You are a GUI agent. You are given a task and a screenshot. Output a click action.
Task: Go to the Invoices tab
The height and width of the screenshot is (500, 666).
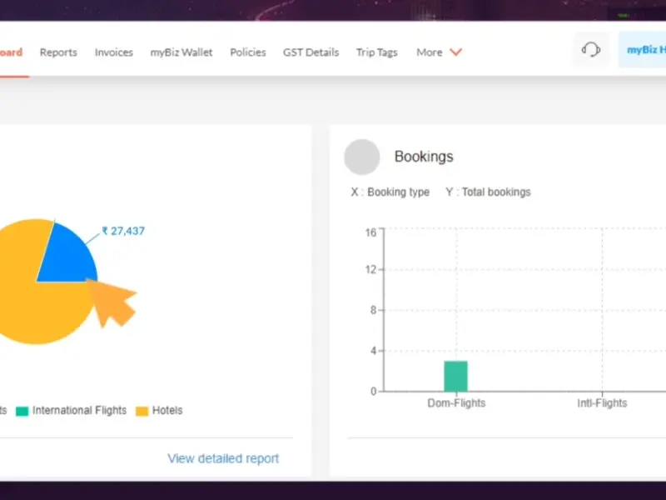tap(114, 52)
